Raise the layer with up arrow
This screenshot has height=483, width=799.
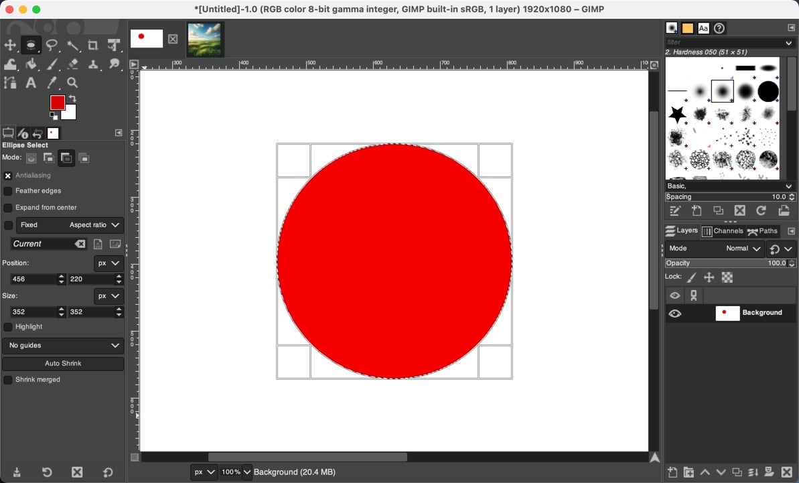point(705,472)
